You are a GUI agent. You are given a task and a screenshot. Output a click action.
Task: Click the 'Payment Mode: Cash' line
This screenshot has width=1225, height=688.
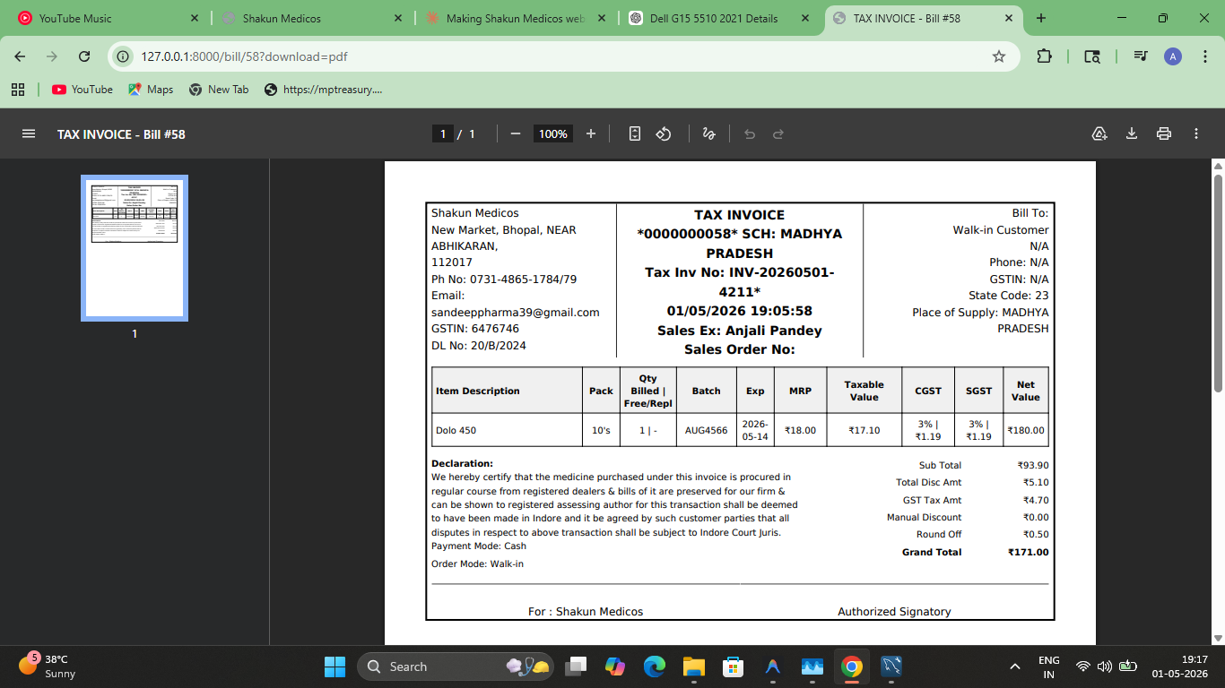click(479, 546)
